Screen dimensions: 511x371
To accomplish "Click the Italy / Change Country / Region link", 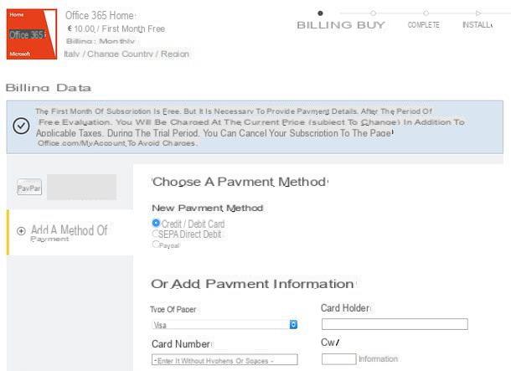I will [x=126, y=54].
